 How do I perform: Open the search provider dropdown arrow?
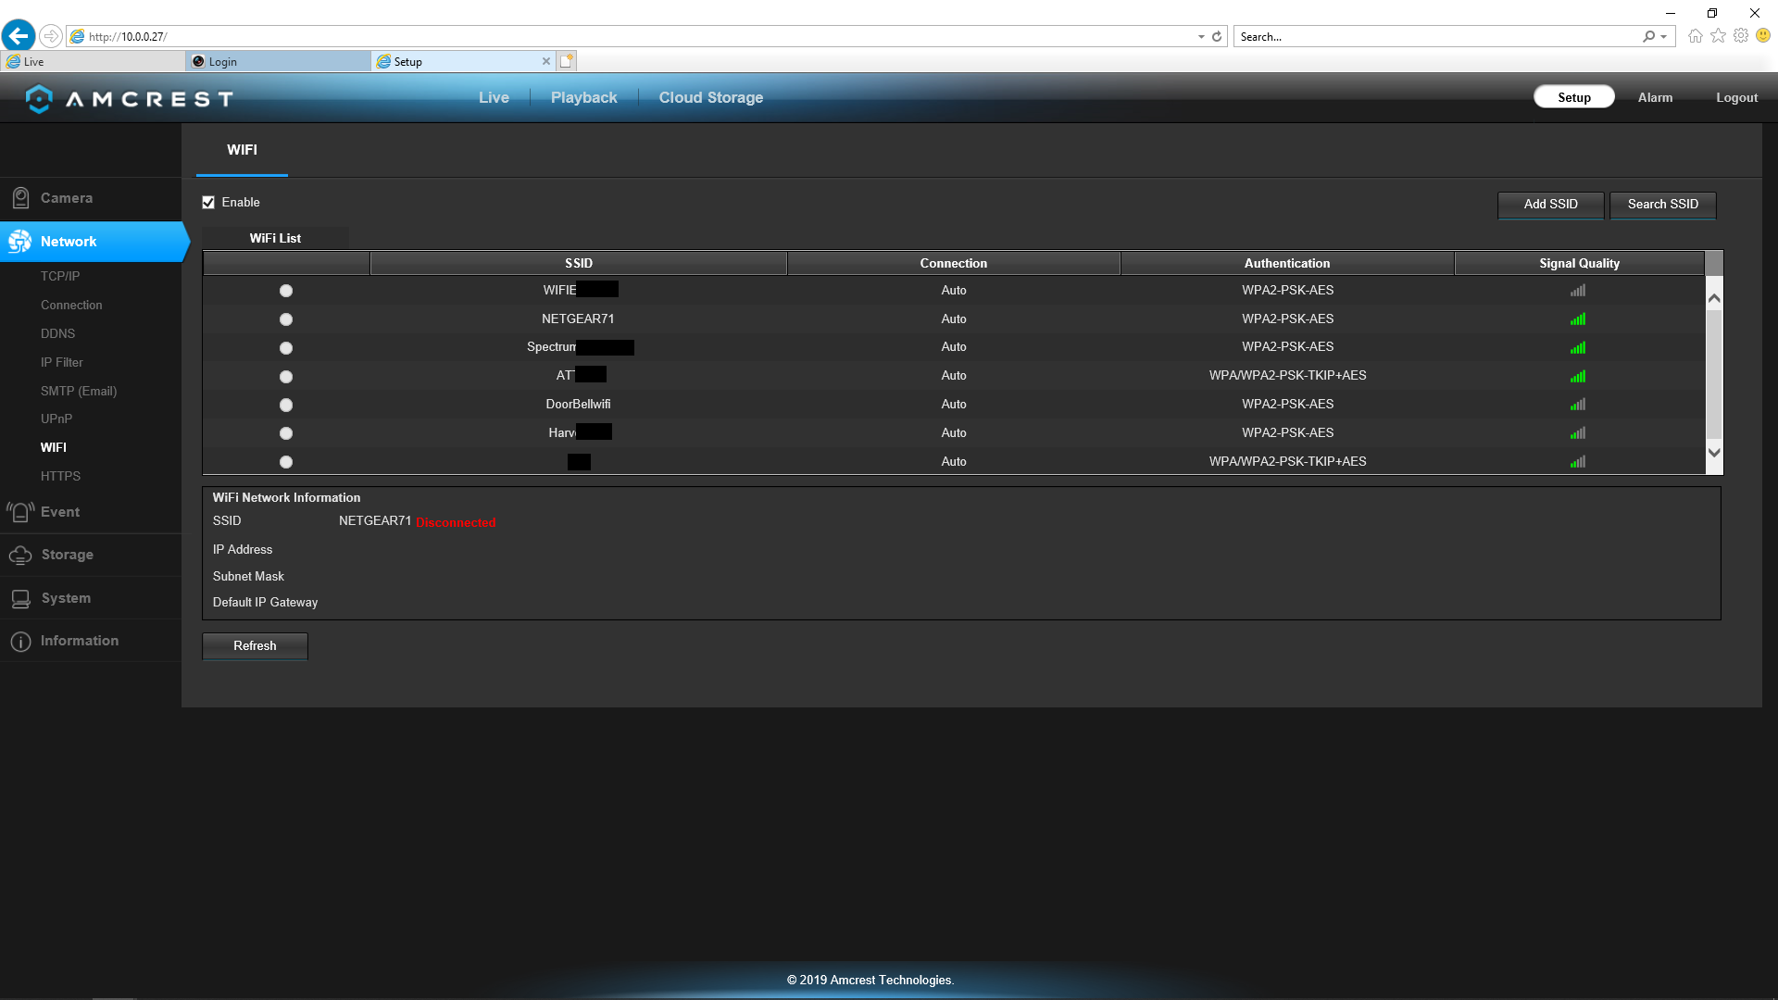1664,37
